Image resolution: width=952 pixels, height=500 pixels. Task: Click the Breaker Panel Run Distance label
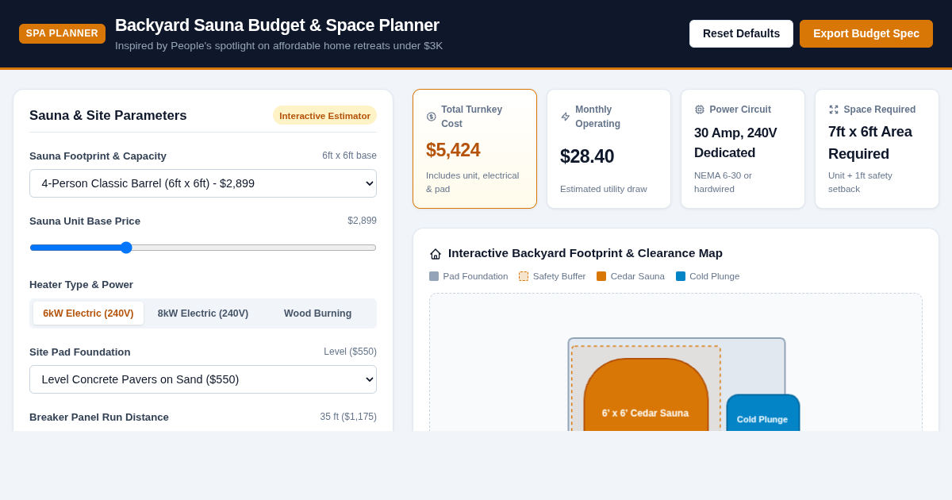point(99,417)
